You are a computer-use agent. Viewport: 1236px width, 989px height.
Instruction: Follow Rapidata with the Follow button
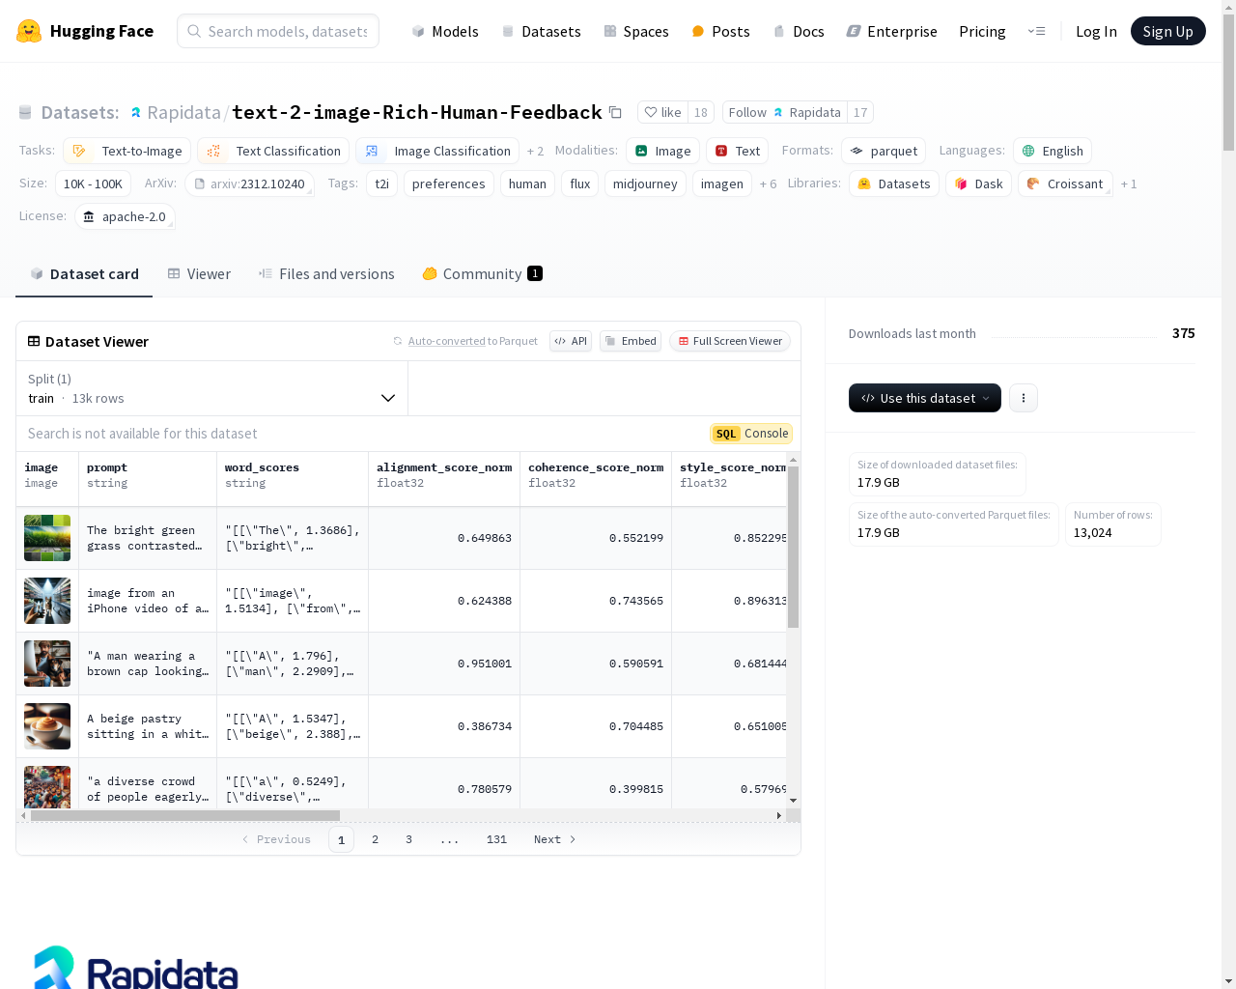click(x=785, y=112)
